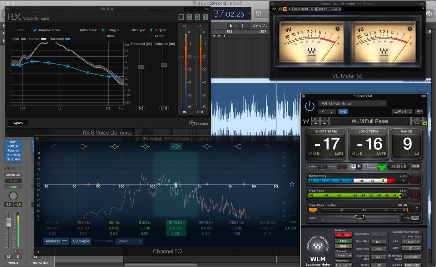Click Export CSV logging button
The width and height of the screenshot is (436, 267).
point(412,265)
